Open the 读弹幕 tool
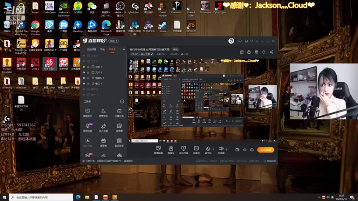358x201 pixels. coord(119,128)
